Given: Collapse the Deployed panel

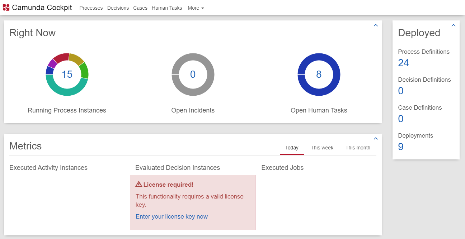Looking at the screenshot, I should click(454, 25).
